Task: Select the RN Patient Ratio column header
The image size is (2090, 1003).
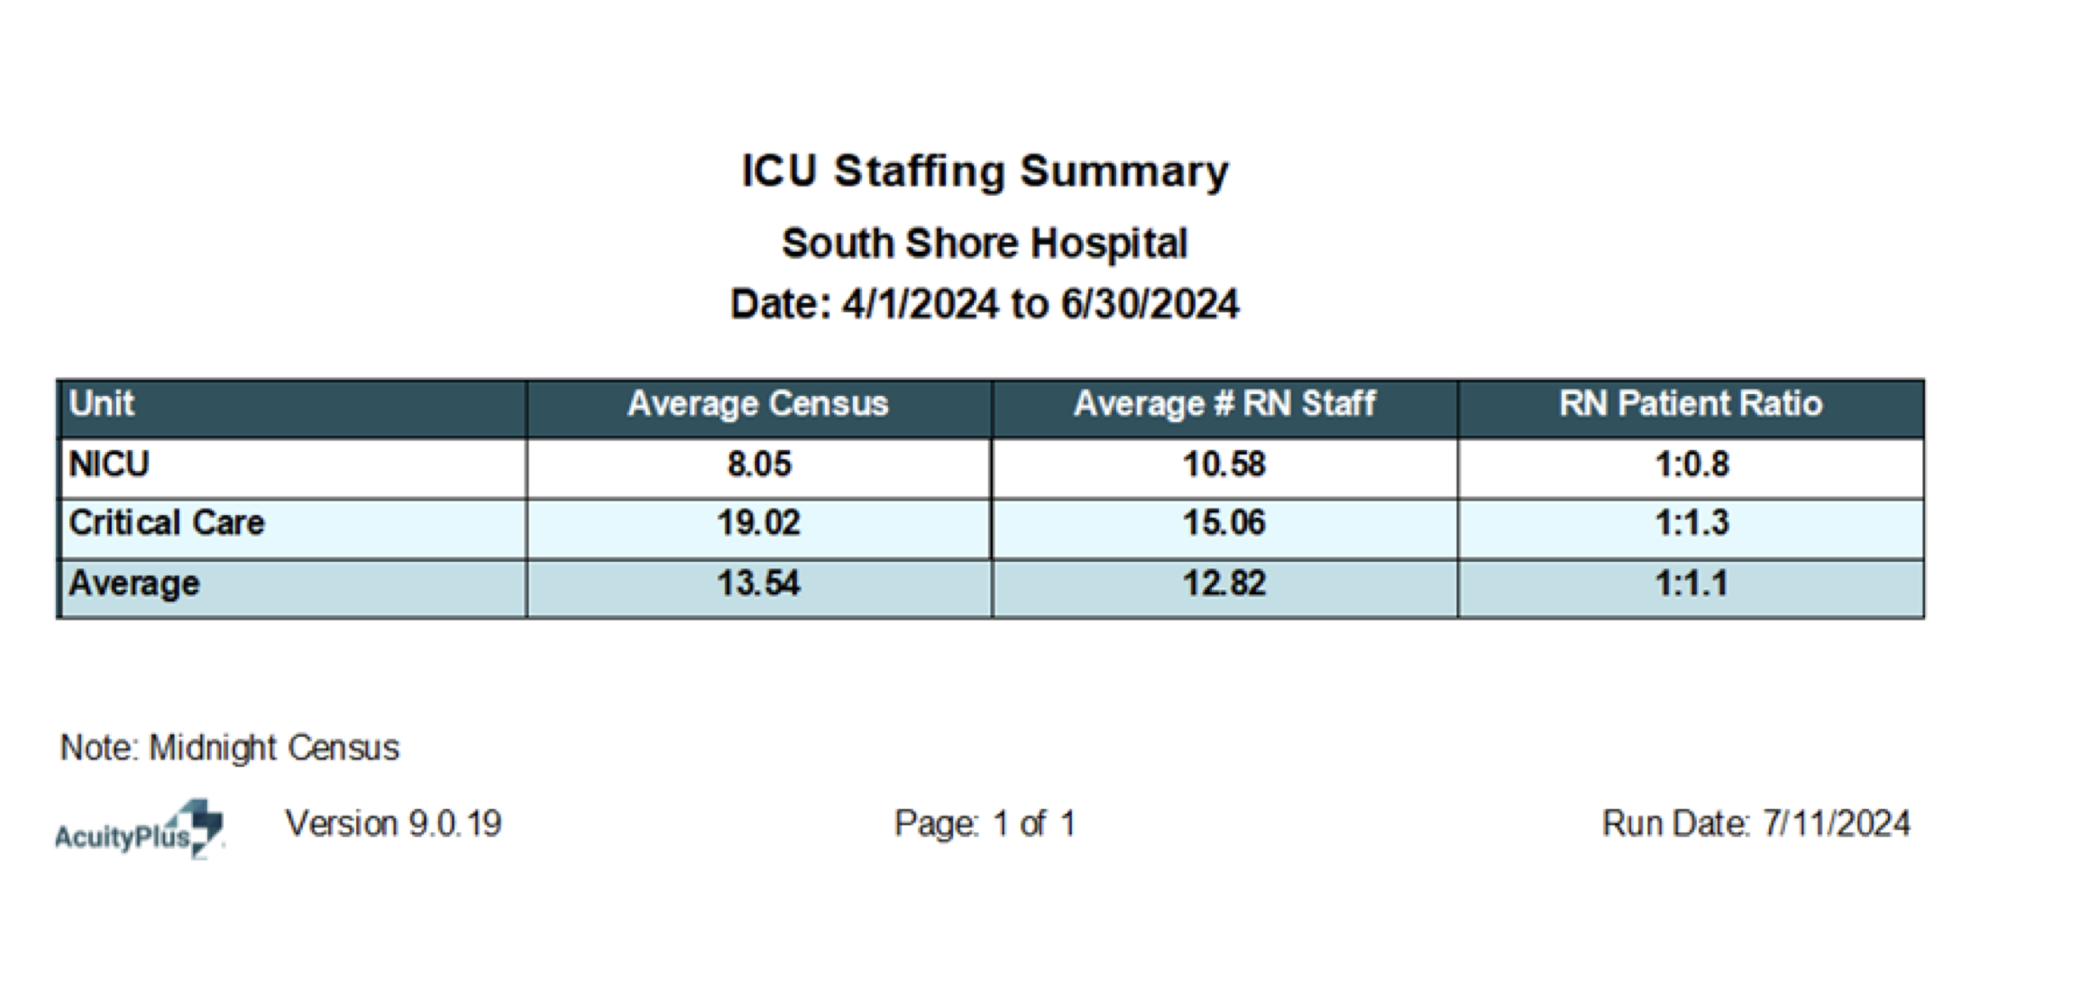Action: (1691, 404)
